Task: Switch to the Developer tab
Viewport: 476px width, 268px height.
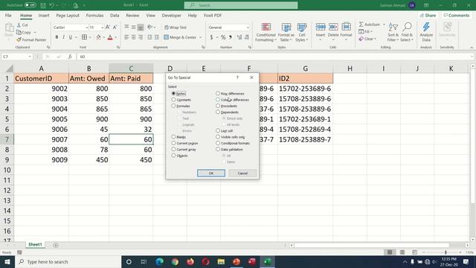Action: tap(171, 15)
